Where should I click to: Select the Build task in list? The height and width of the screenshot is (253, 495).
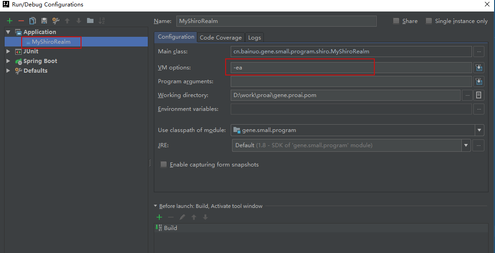(x=321, y=228)
